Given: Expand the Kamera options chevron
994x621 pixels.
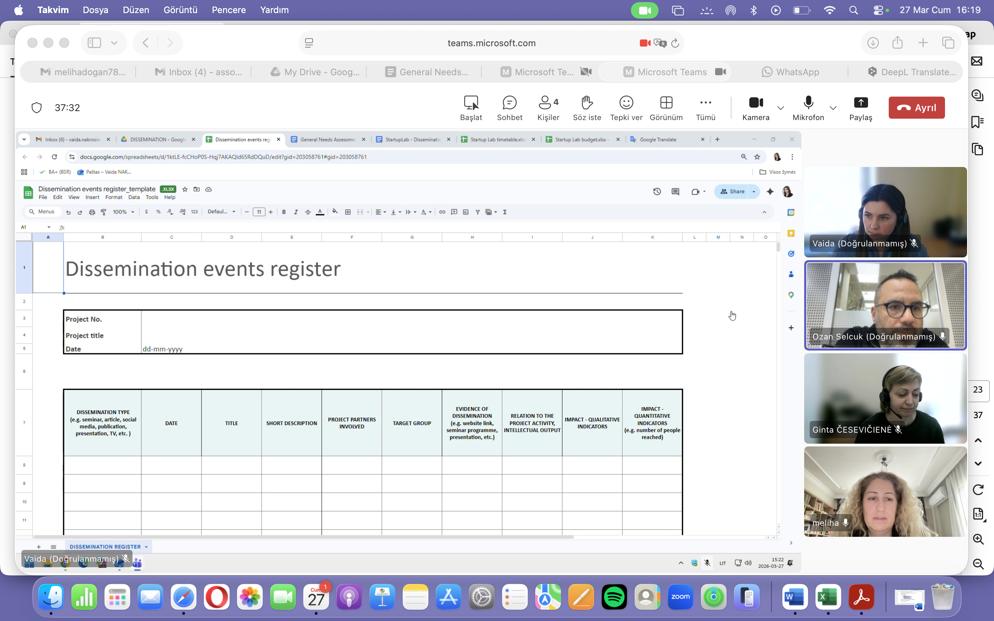Looking at the screenshot, I should pyautogui.click(x=780, y=108).
